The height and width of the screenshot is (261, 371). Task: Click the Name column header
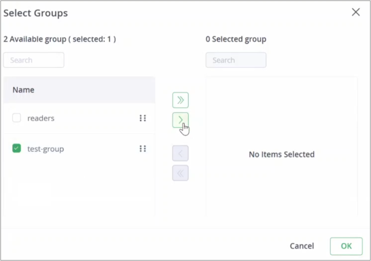24,90
